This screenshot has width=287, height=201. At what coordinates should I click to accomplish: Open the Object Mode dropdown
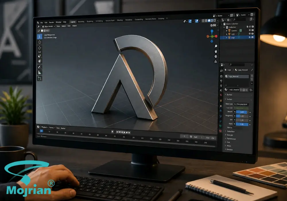(49, 26)
